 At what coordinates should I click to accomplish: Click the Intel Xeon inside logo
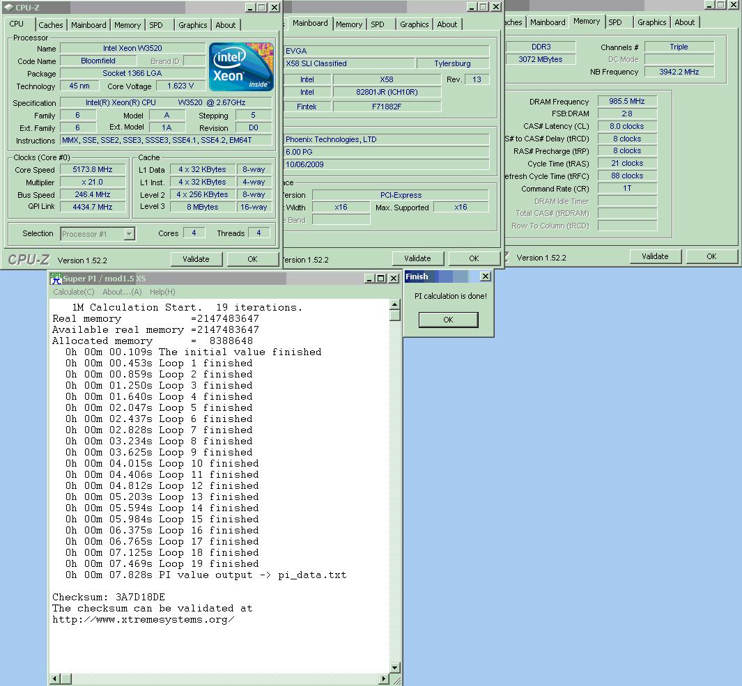[x=241, y=67]
